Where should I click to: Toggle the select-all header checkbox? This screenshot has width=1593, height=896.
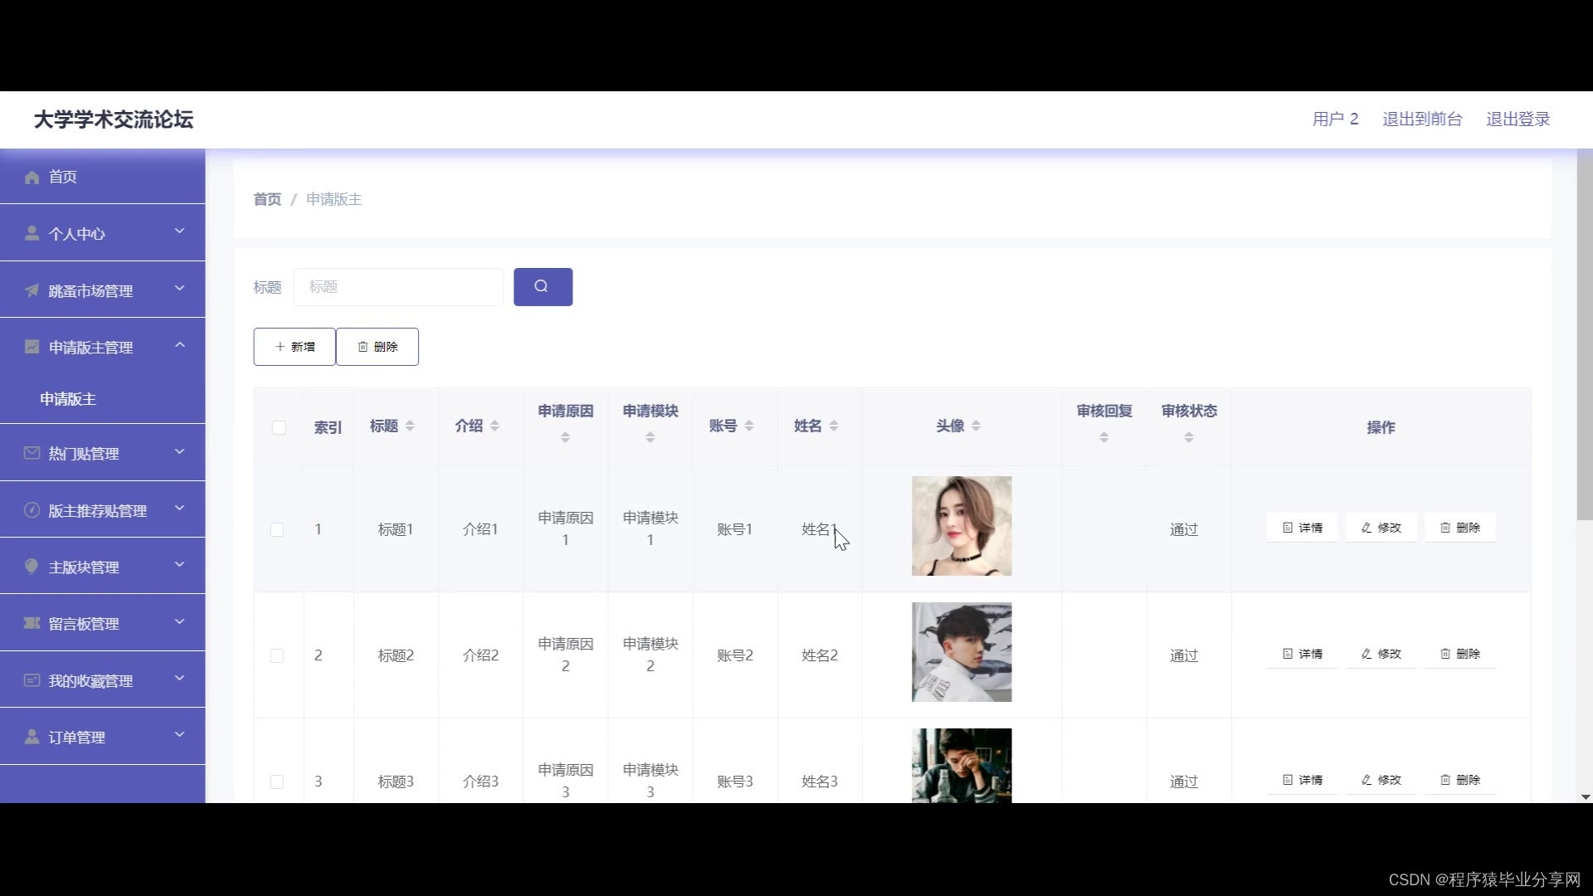[279, 428]
